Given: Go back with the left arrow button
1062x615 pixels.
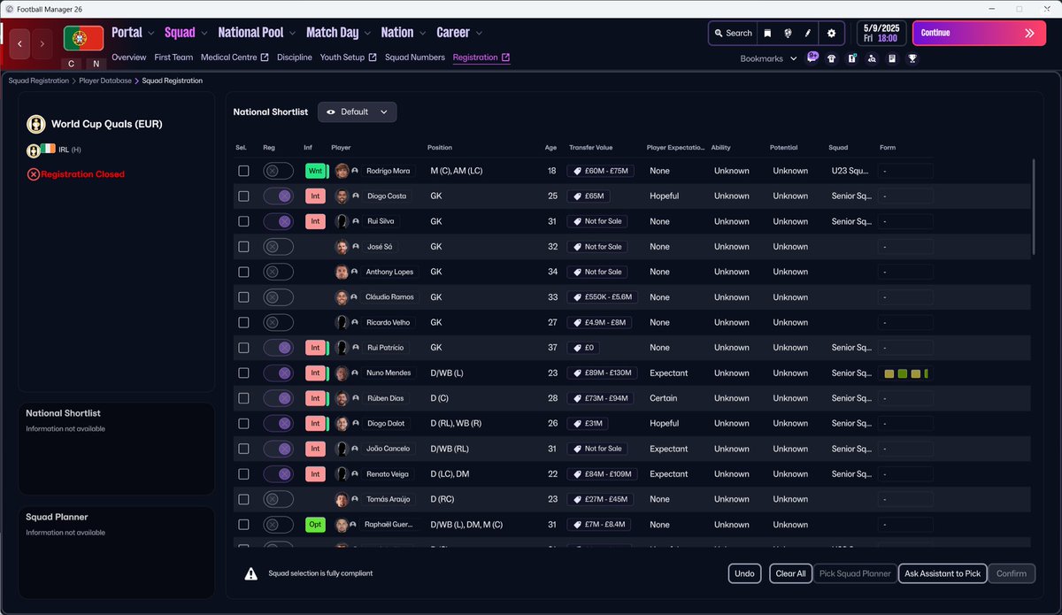Looking at the screenshot, I should (20, 43).
